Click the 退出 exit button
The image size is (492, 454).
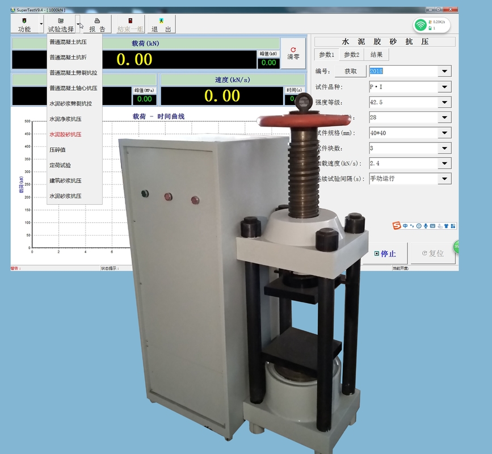point(161,24)
